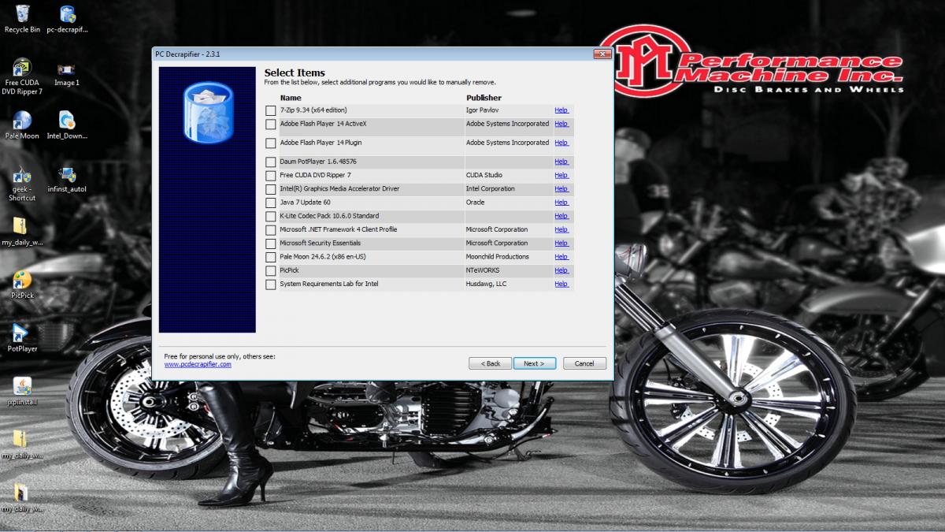Select the Free CUDA DVD Ripper 7 desktop shortcut

click(x=22, y=76)
